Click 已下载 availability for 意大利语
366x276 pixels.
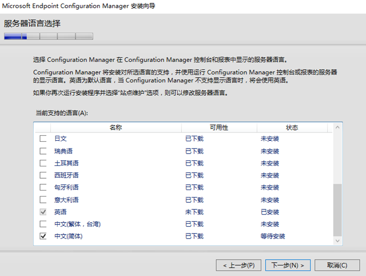coord(194,200)
